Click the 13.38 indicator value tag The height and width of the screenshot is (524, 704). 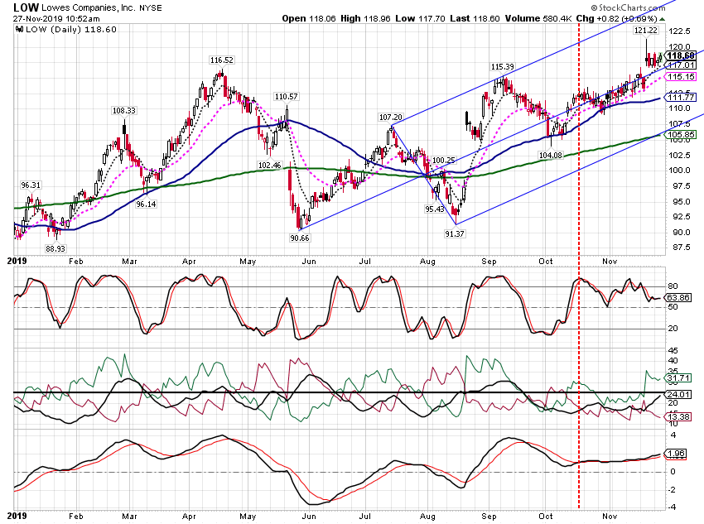678,416
